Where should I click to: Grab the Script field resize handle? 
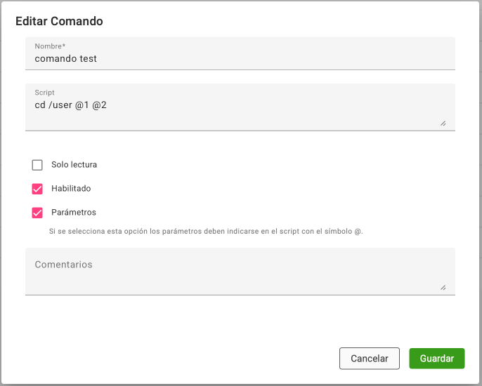[443, 123]
